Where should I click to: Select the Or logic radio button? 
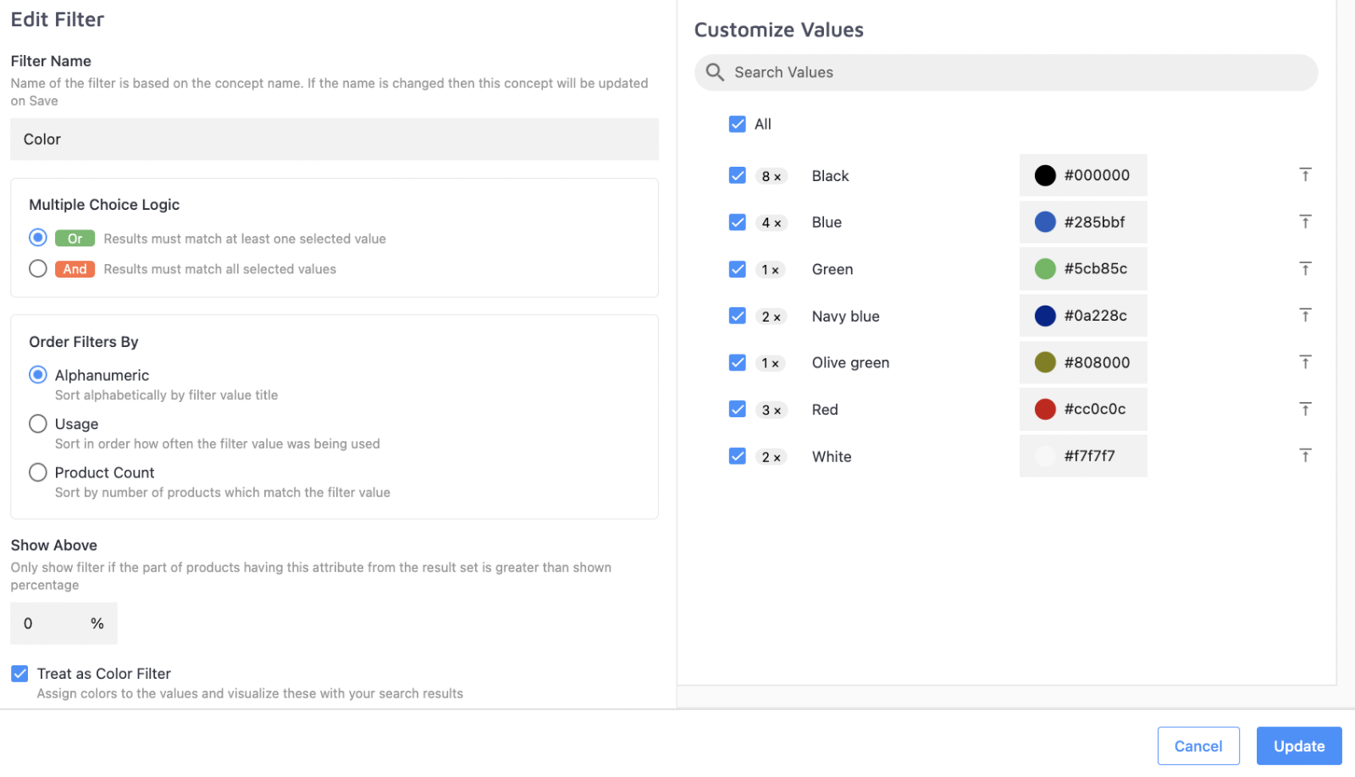(38, 238)
